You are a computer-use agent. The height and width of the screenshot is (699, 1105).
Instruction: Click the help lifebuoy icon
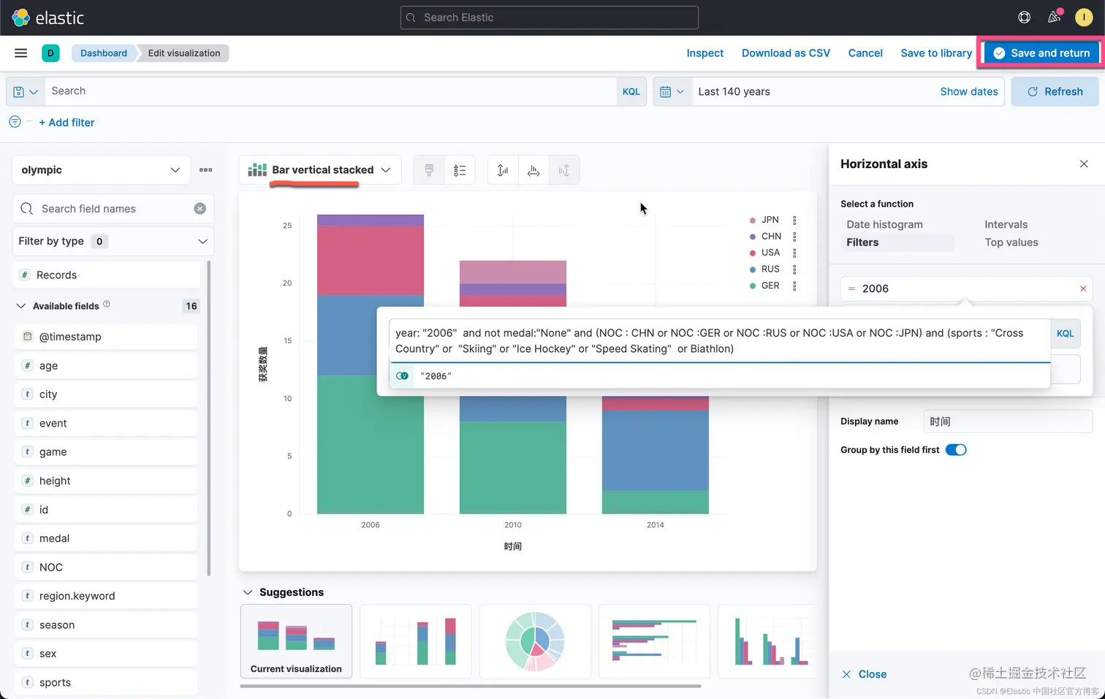(x=1024, y=18)
